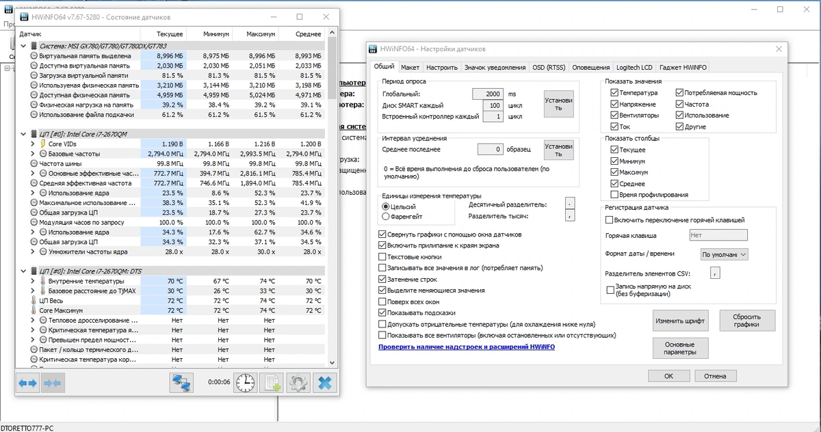Click the Сбросить графики button
Screen dimensions: 821x432
click(748, 321)
